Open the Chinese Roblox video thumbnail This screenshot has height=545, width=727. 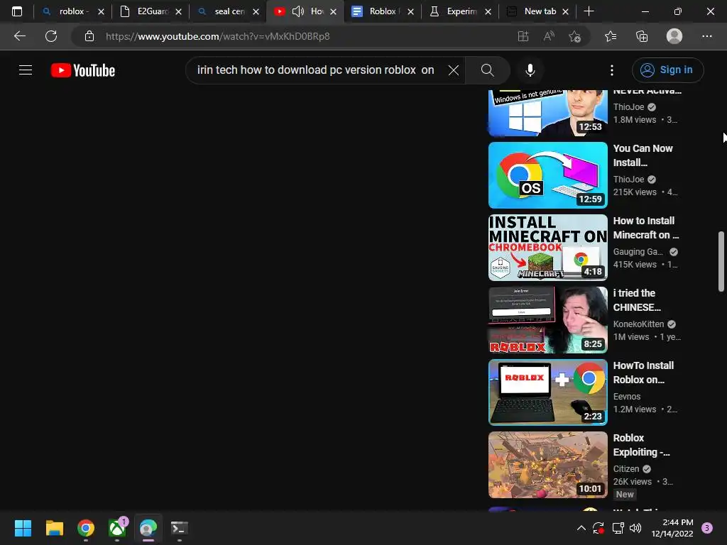[x=547, y=320]
